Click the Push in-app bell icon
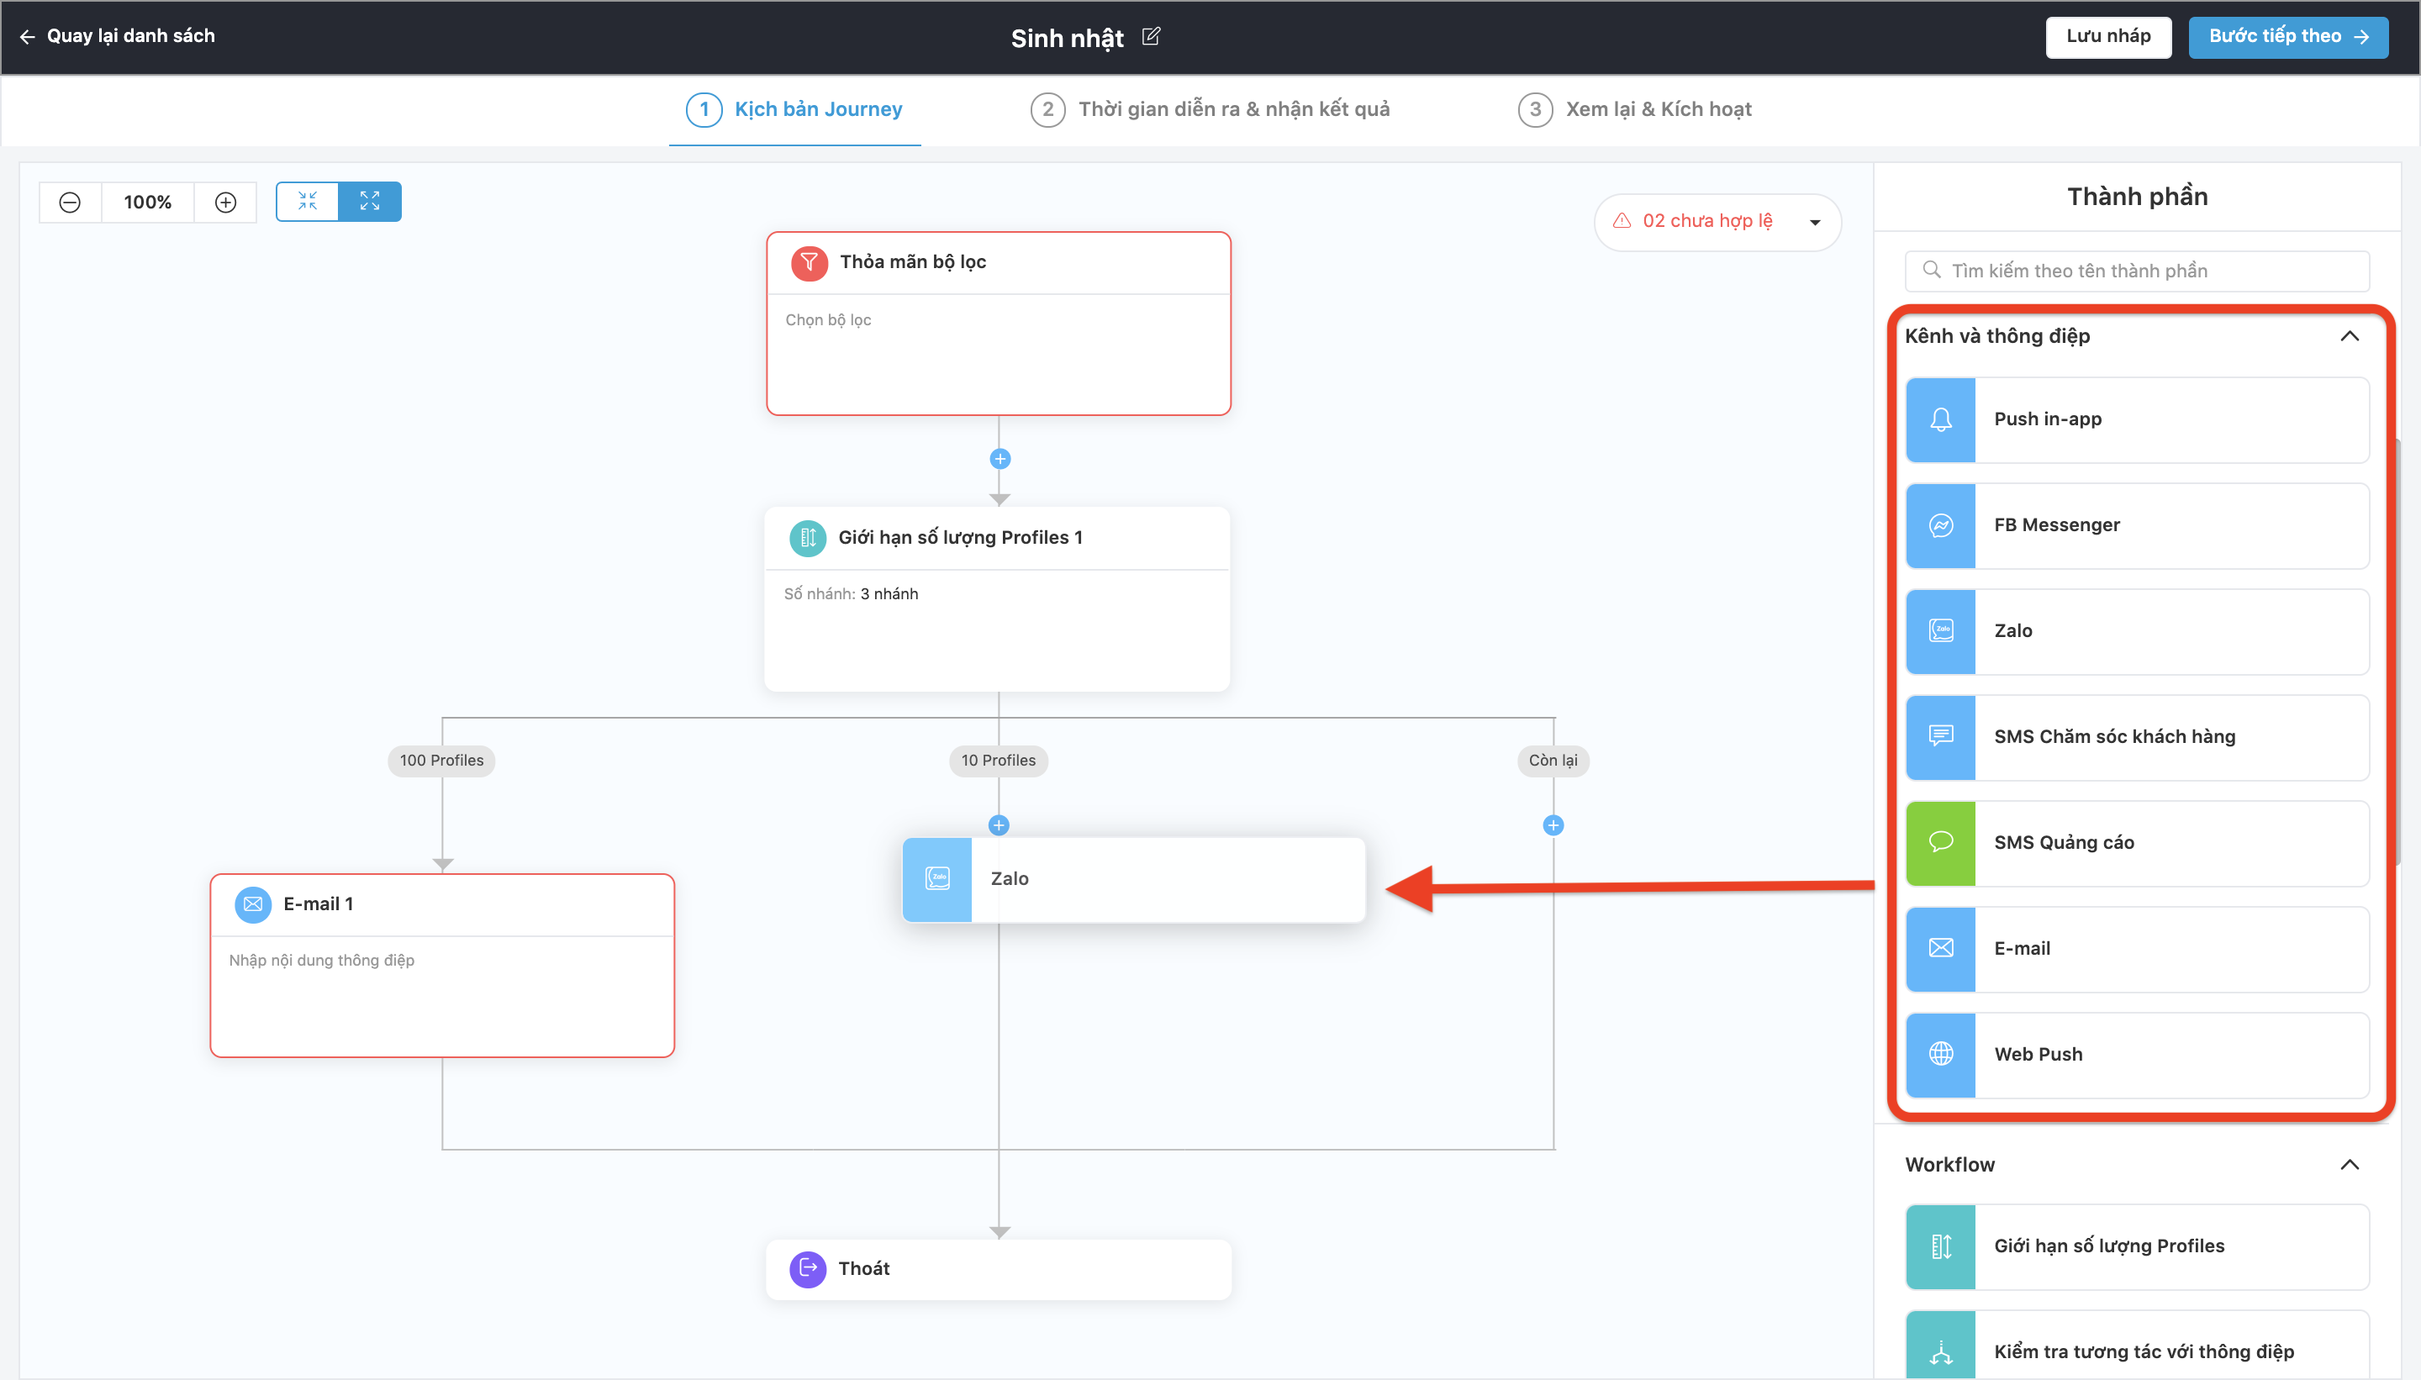 click(1940, 420)
